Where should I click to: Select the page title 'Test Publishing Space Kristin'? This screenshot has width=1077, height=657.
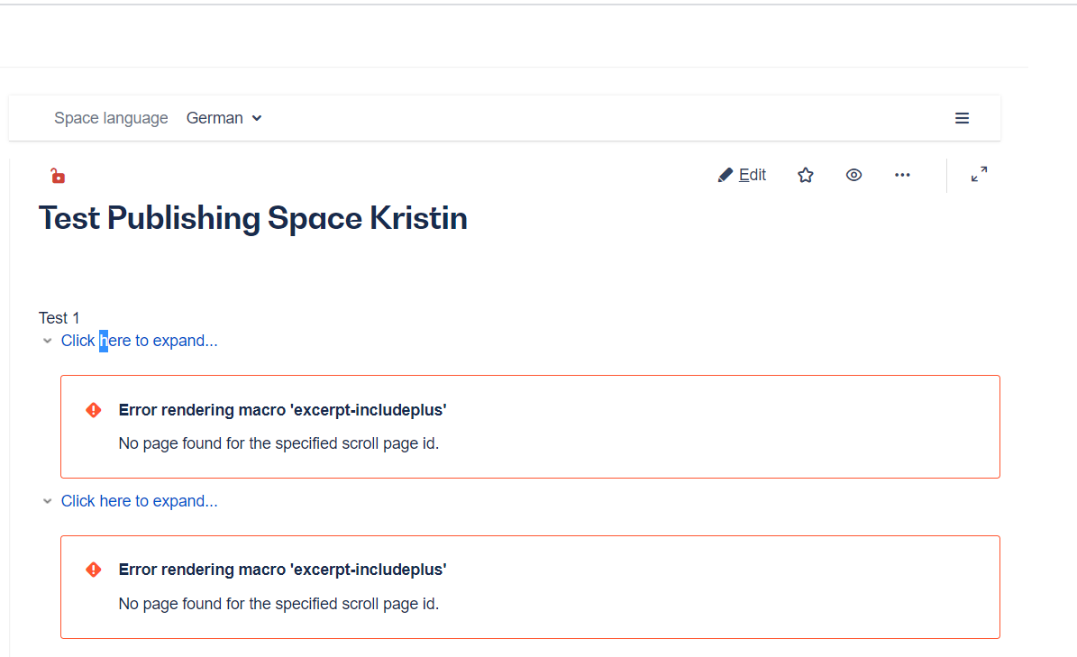point(252,218)
